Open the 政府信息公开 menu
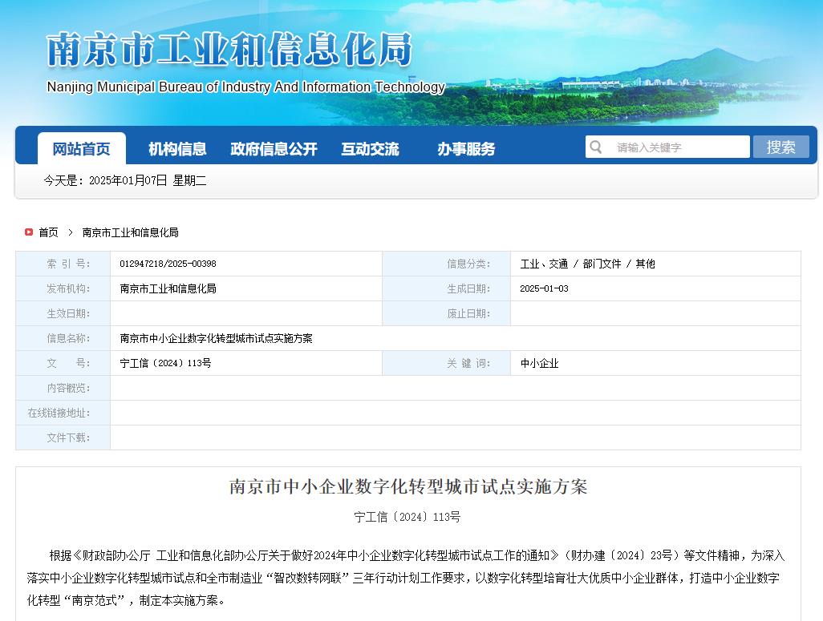 click(274, 149)
